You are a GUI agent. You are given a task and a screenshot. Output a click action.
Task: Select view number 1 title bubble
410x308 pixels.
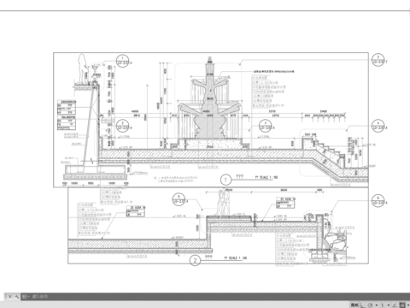[x=225, y=180]
